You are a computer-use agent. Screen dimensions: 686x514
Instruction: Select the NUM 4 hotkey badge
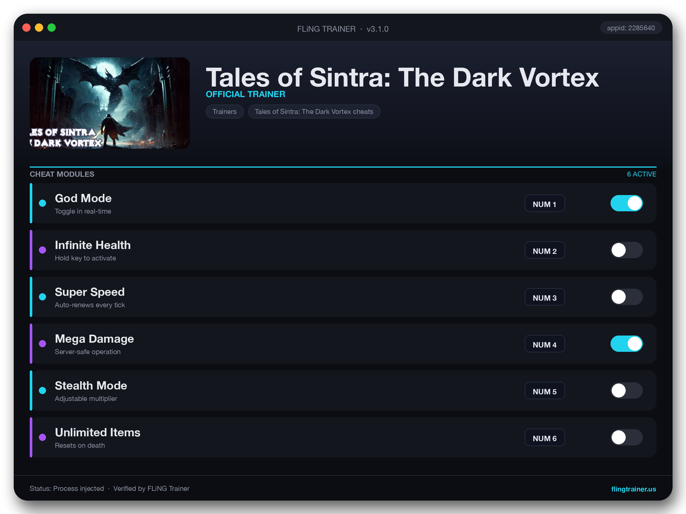[x=545, y=344]
